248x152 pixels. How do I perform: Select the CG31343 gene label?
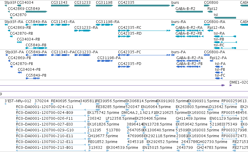tap(59, 3)
